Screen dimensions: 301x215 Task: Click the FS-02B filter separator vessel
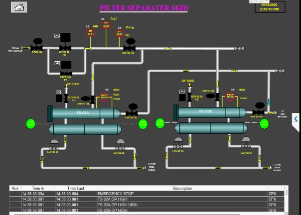210,112
